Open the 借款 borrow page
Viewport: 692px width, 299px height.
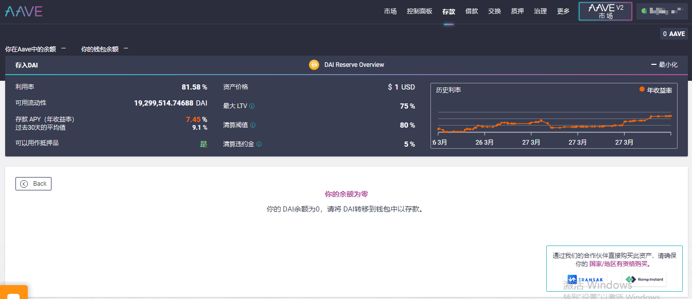click(x=472, y=11)
